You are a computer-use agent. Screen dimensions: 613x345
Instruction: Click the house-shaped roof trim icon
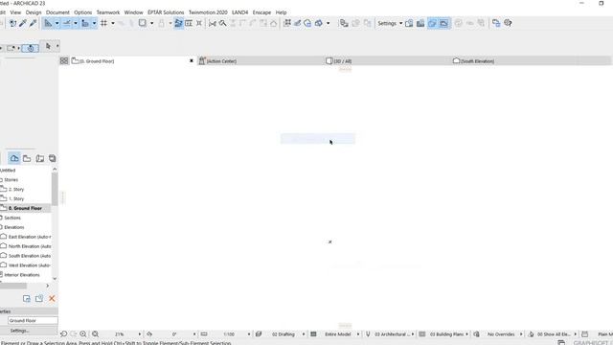coord(273,23)
